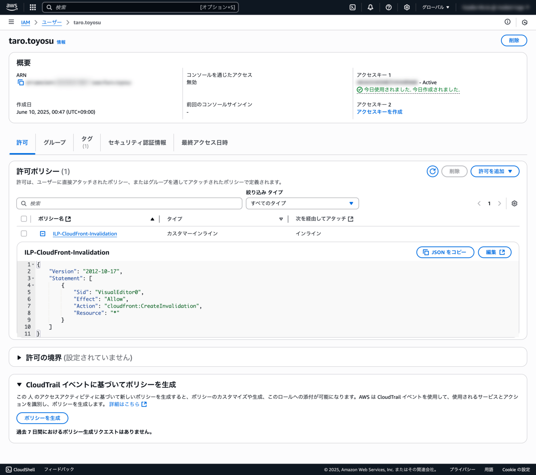
Task: Sort by policy name ascending arrow
Action: [x=152, y=219]
